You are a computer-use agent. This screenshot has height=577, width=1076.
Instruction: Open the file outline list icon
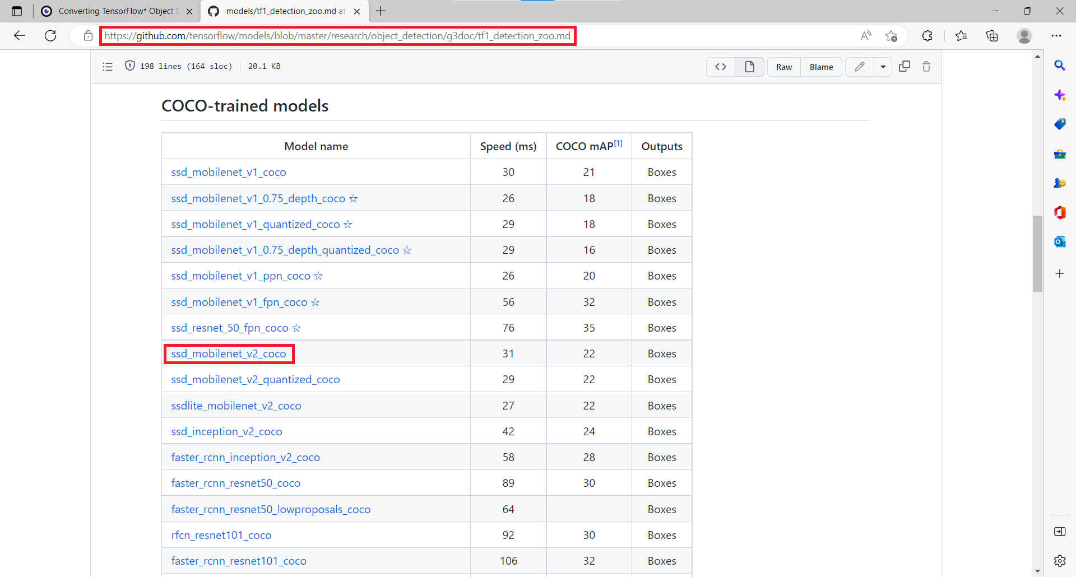click(108, 67)
